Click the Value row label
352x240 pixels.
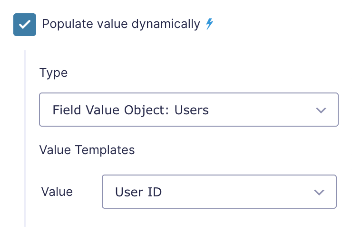[57, 192]
